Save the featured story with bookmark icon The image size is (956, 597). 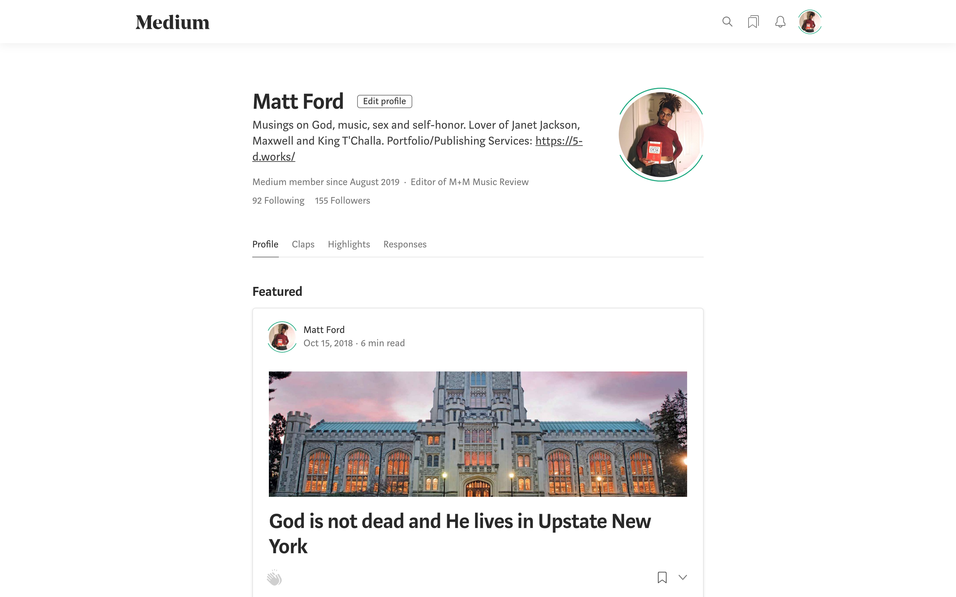tap(662, 577)
